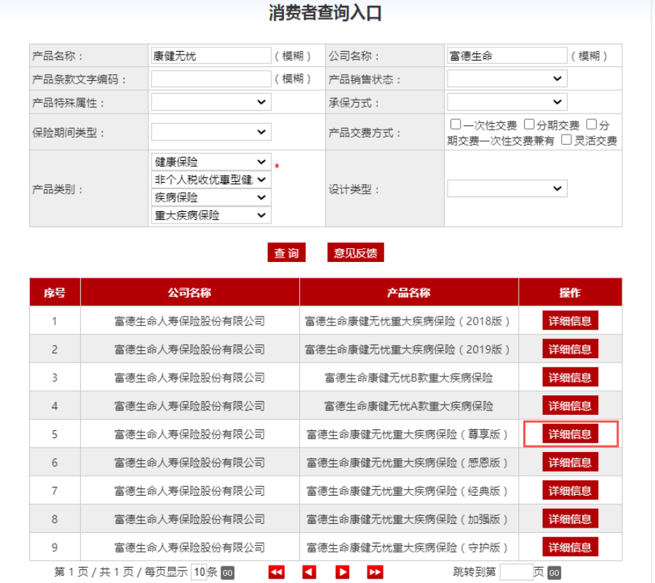
Task: Click the 意见反馈 button
Action: click(355, 253)
